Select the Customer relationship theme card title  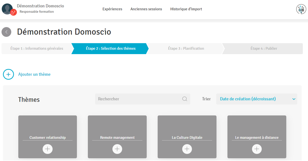tap(47, 137)
